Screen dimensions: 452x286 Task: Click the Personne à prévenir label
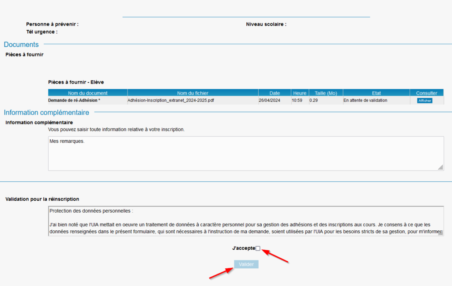tap(52, 24)
